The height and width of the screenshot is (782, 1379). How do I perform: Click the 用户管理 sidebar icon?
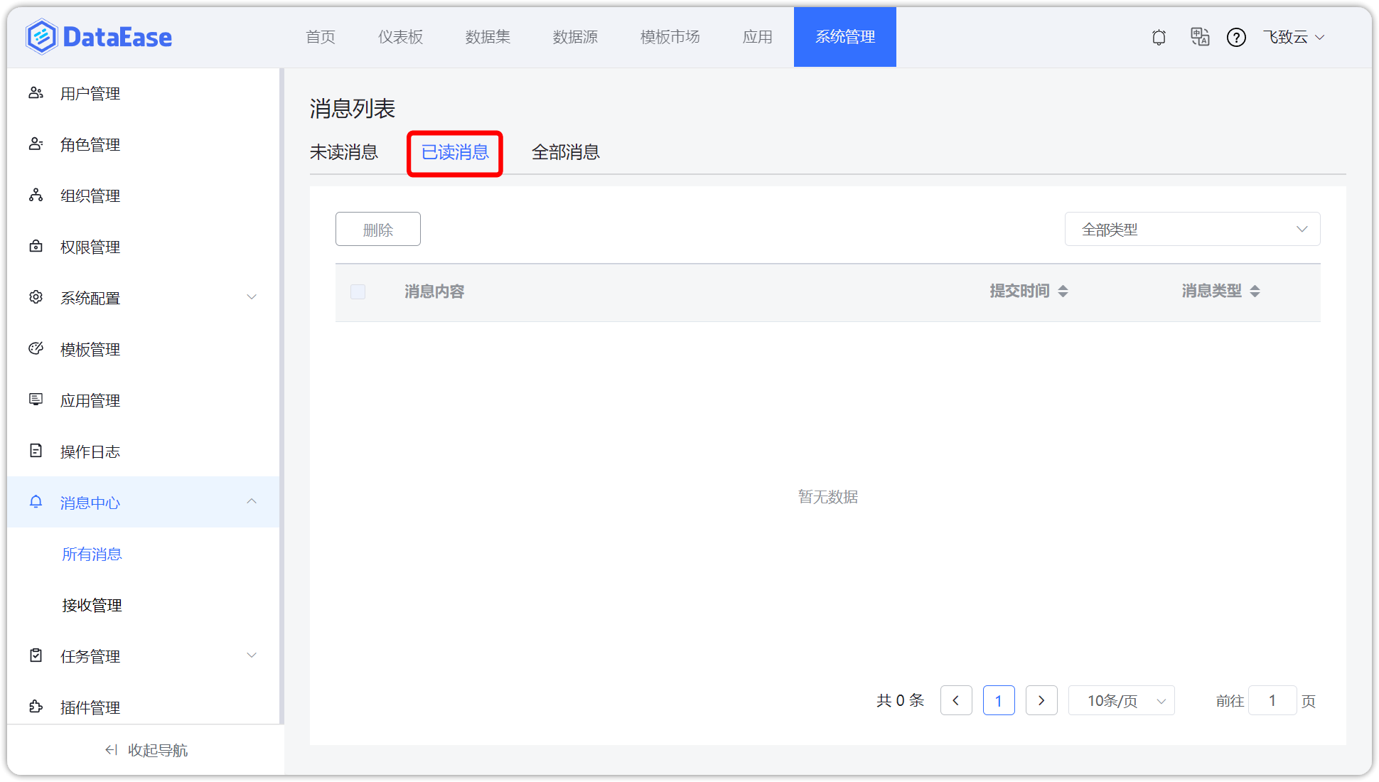click(36, 93)
